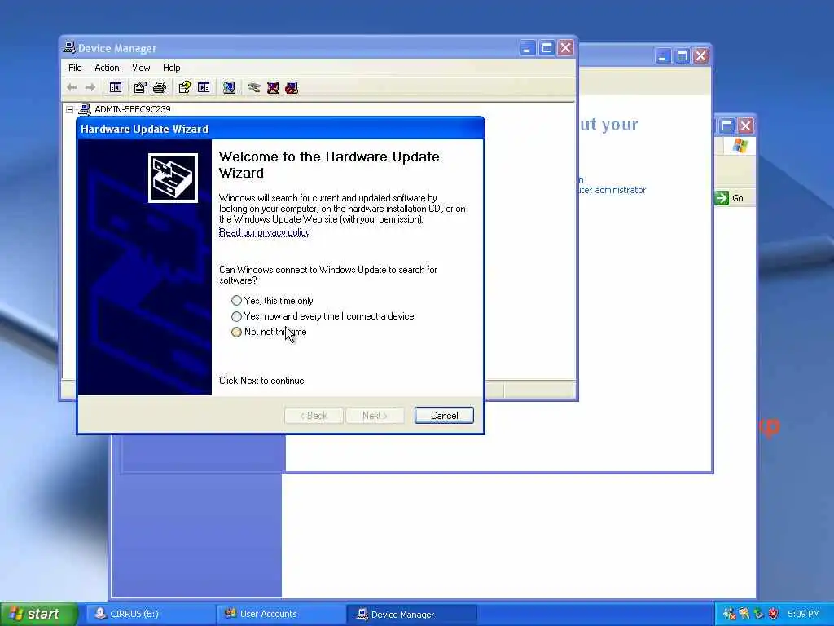
Task: Maximize the Device Manager window
Action: point(546,48)
